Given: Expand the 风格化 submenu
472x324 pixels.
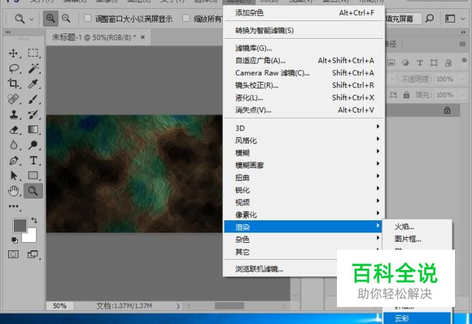Looking at the screenshot, I should 304,141.
